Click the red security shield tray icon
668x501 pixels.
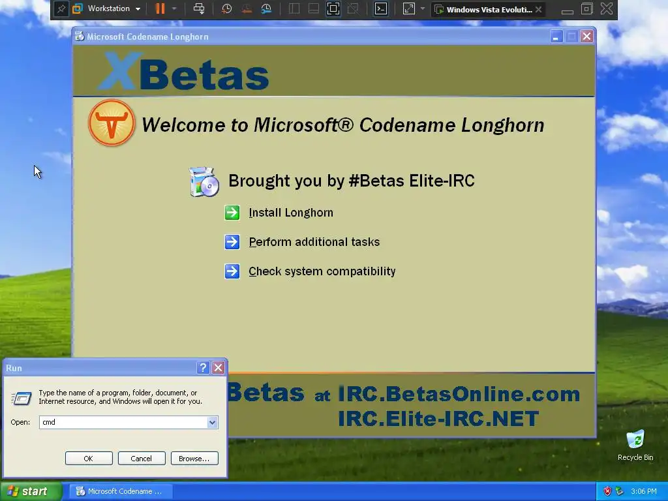[607, 492]
